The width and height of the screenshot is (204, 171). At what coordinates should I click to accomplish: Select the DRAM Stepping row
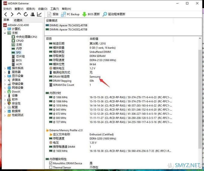111,81
